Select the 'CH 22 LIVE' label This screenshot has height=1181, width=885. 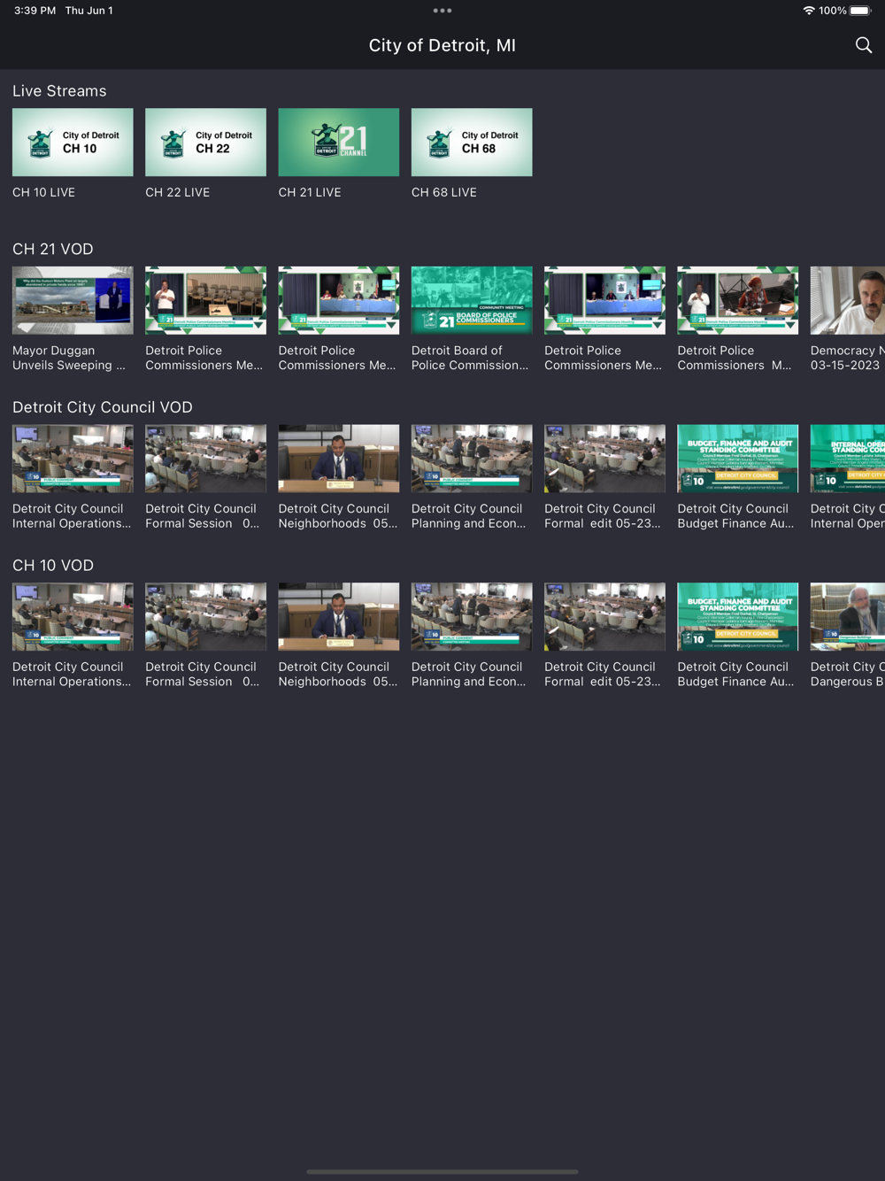pyautogui.click(x=177, y=192)
